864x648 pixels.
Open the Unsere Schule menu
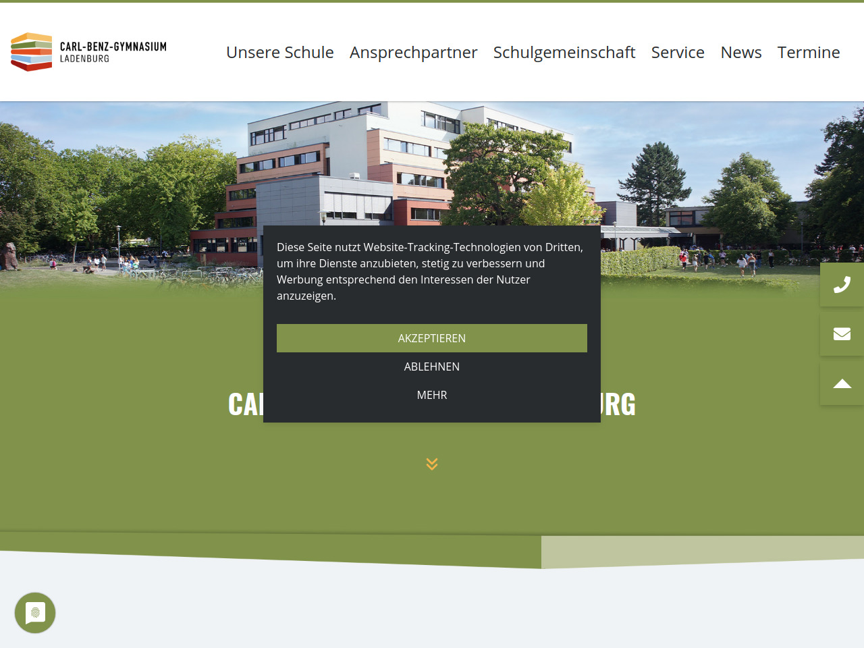tap(279, 53)
